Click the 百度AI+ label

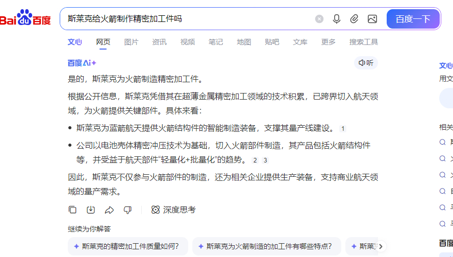click(82, 63)
